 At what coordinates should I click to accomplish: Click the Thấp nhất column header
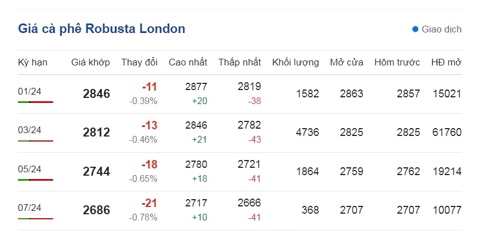pyautogui.click(x=239, y=63)
